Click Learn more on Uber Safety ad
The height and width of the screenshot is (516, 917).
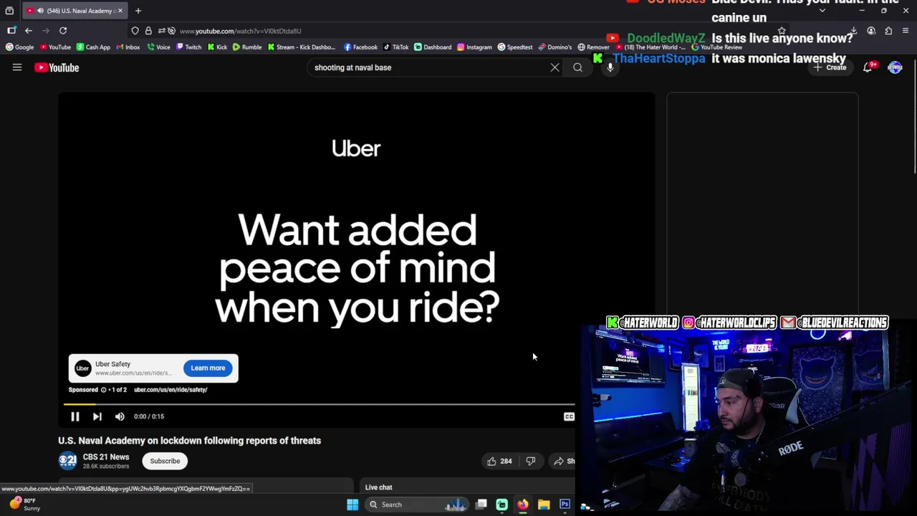pyautogui.click(x=208, y=368)
